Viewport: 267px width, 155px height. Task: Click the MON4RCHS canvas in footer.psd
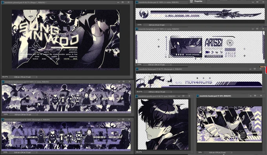[199, 81]
